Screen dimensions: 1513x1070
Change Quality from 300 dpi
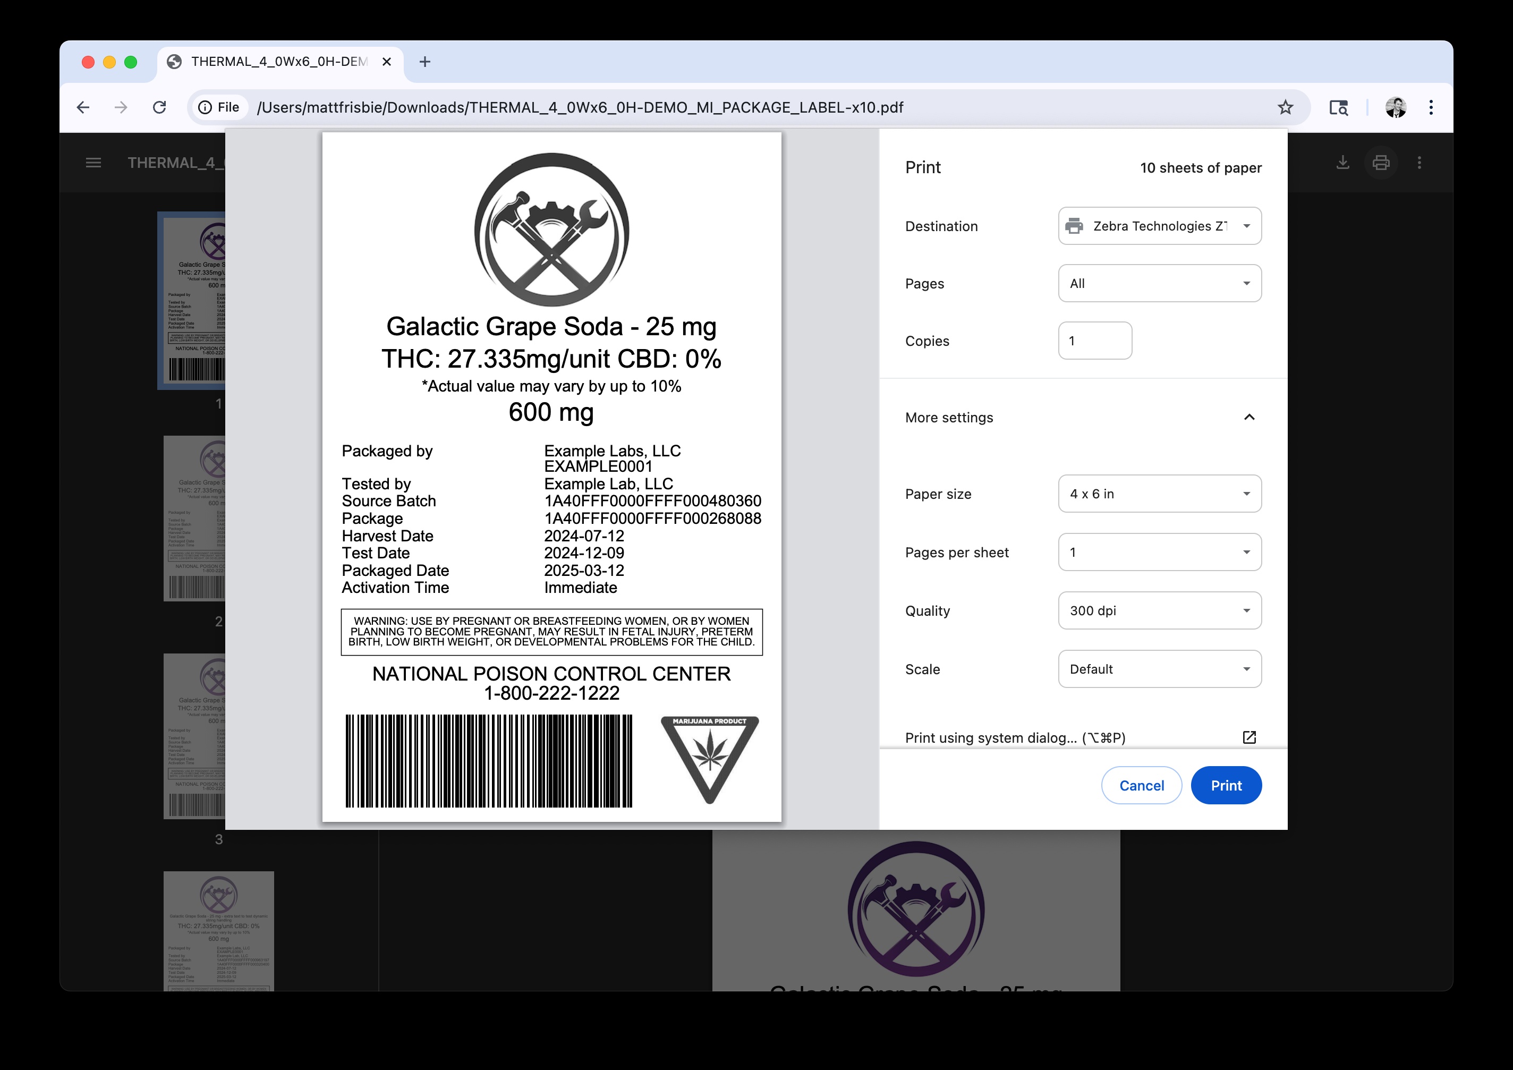tap(1159, 611)
